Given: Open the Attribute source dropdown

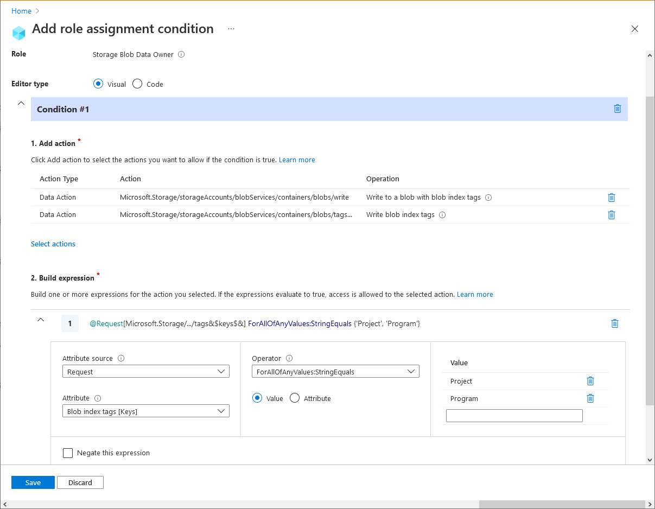Looking at the screenshot, I should click(x=145, y=371).
